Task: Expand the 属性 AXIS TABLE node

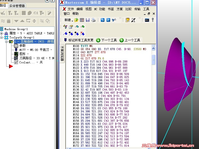Action: click(x=1, y=33)
